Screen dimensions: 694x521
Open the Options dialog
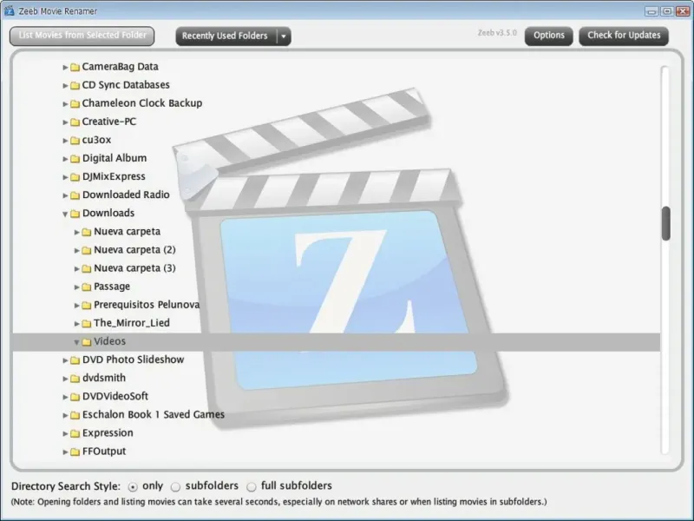tap(549, 36)
